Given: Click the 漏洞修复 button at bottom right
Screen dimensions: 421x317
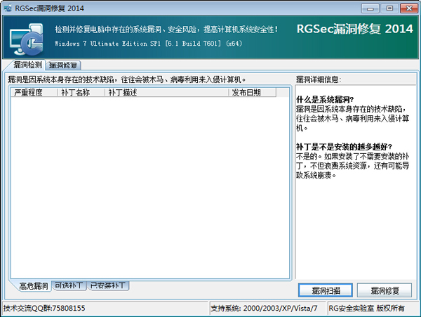Looking at the screenshot, I should pyautogui.click(x=385, y=290).
